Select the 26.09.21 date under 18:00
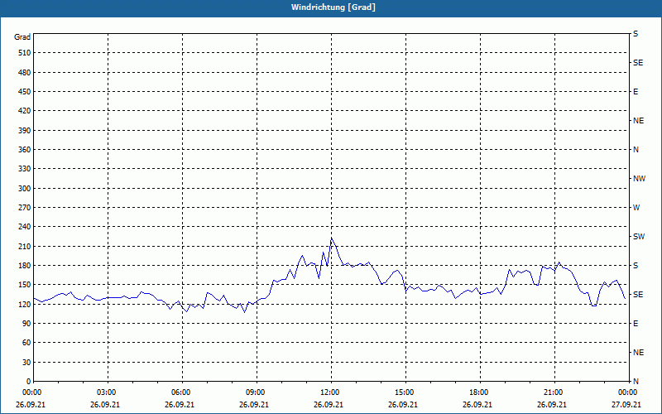The image size is (662, 414). (x=477, y=405)
